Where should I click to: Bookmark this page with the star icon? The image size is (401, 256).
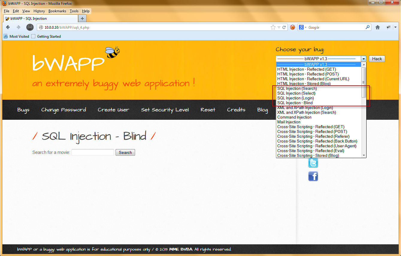[x=273, y=27]
